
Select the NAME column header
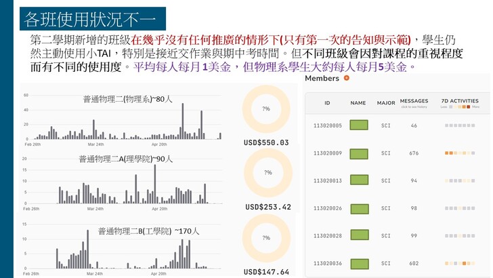click(x=358, y=103)
